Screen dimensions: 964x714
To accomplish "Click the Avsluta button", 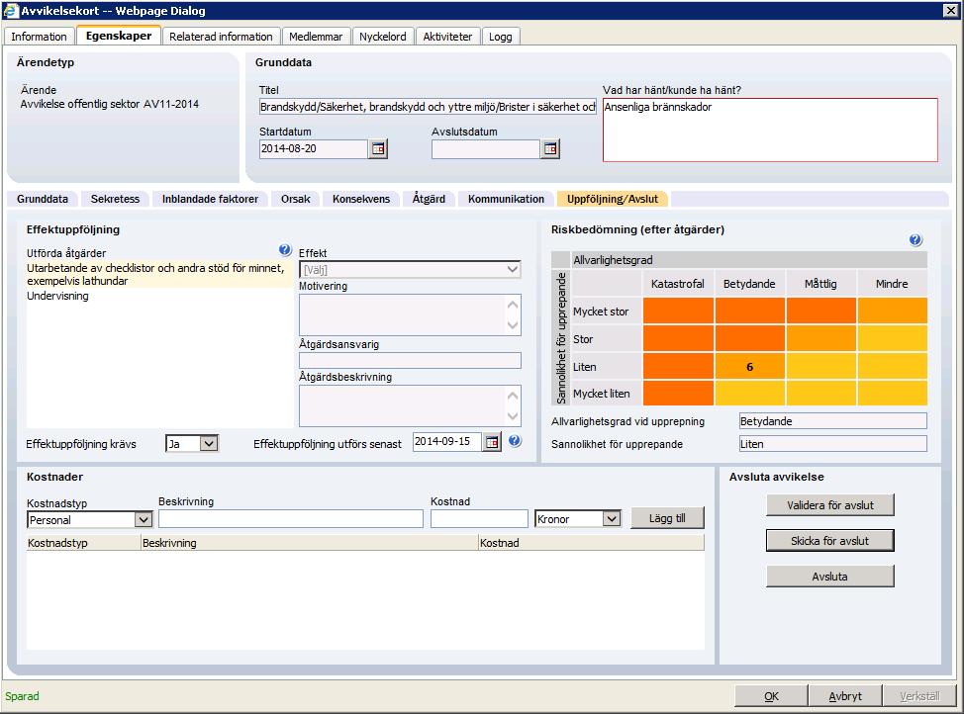I will point(830,577).
